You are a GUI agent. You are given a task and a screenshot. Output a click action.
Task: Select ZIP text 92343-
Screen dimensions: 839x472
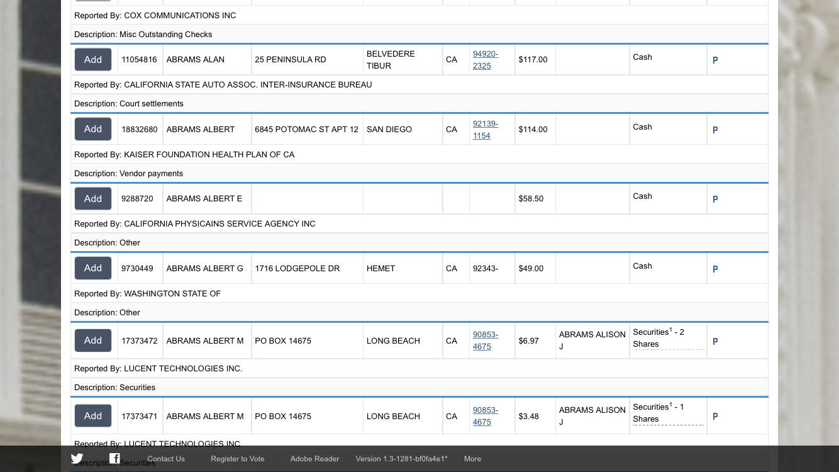tap(486, 268)
